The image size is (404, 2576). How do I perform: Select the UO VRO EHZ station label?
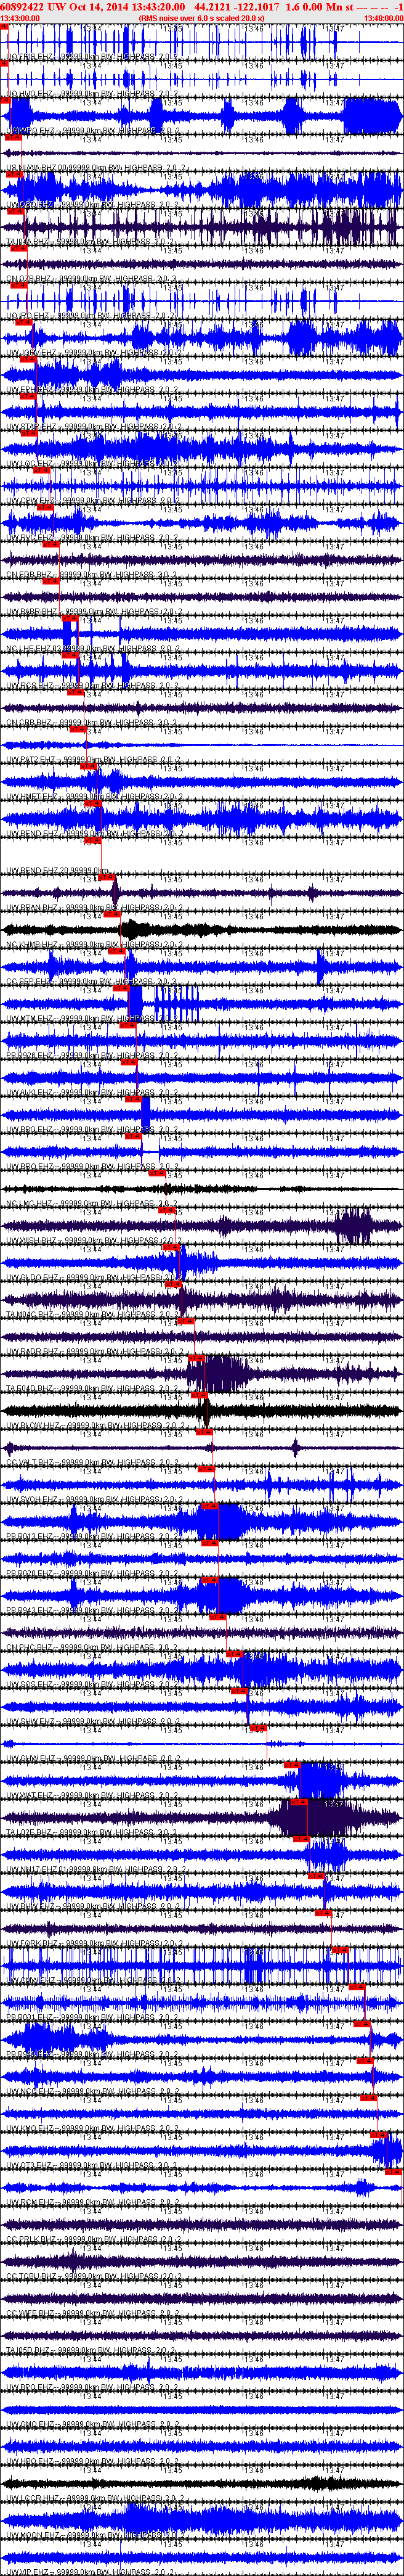93,316
